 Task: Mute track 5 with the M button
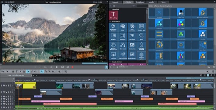point(4,101)
